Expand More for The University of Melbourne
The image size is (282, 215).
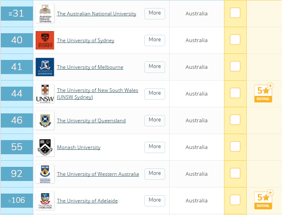pos(155,66)
